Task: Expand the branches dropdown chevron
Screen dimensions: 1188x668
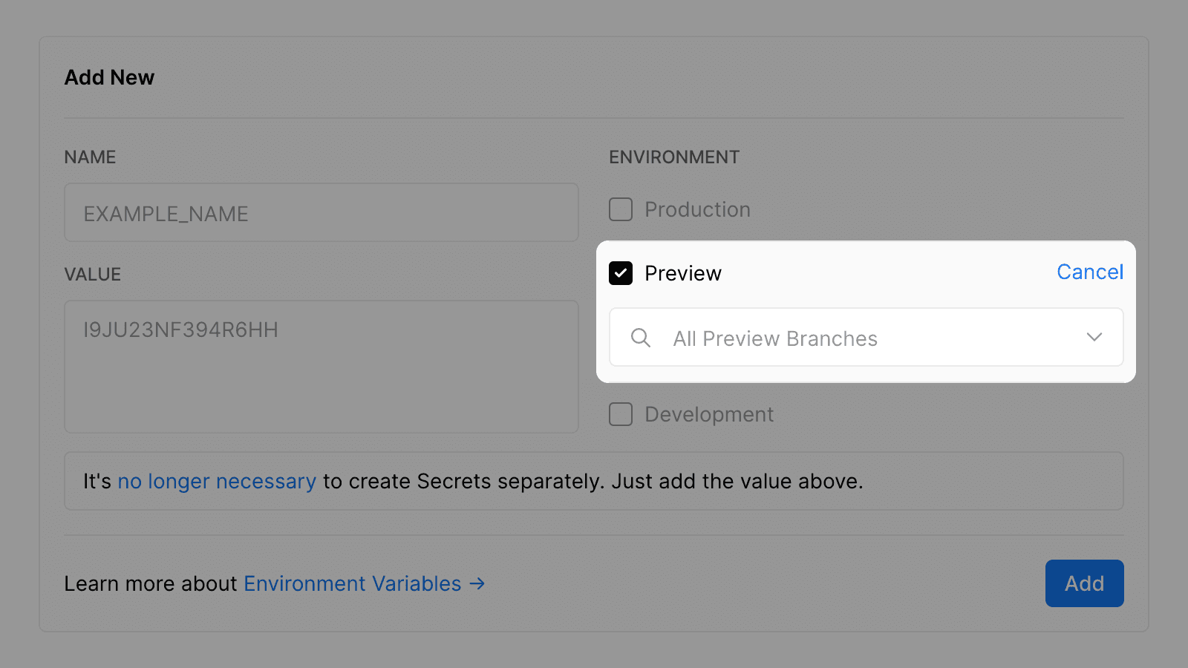Action: point(1094,337)
